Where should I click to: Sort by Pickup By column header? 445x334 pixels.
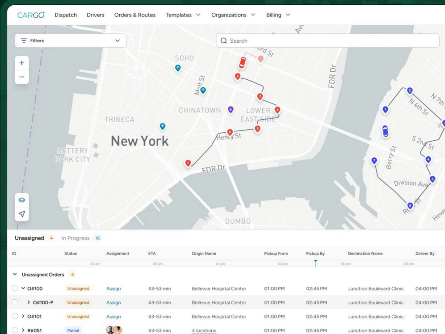pyautogui.click(x=316, y=253)
